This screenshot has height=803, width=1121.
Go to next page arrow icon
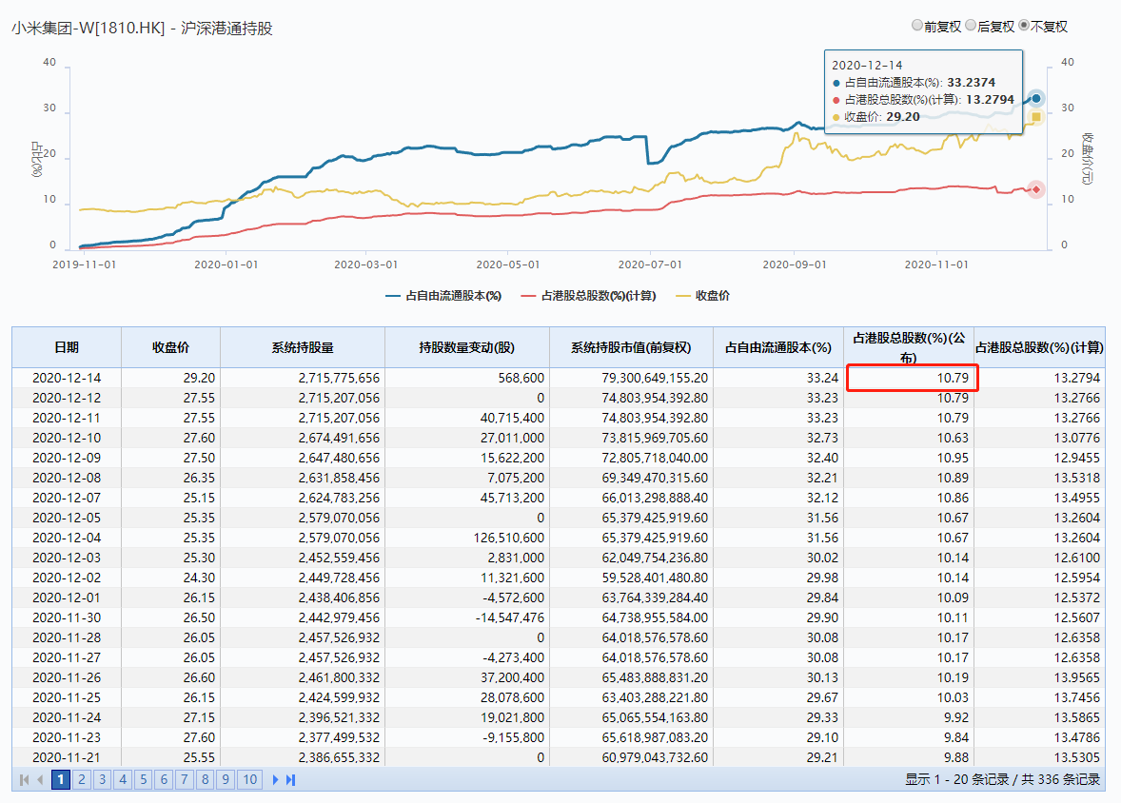tap(275, 779)
